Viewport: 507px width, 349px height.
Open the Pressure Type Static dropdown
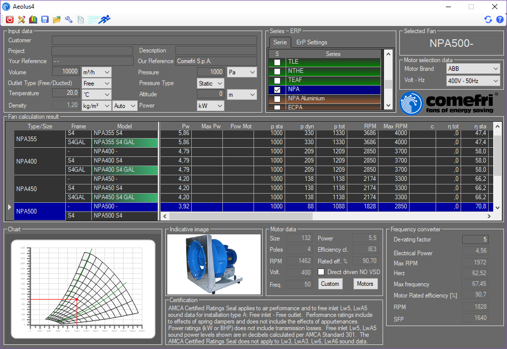click(211, 83)
